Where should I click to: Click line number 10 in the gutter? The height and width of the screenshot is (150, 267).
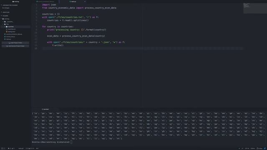(x=36, y=33)
